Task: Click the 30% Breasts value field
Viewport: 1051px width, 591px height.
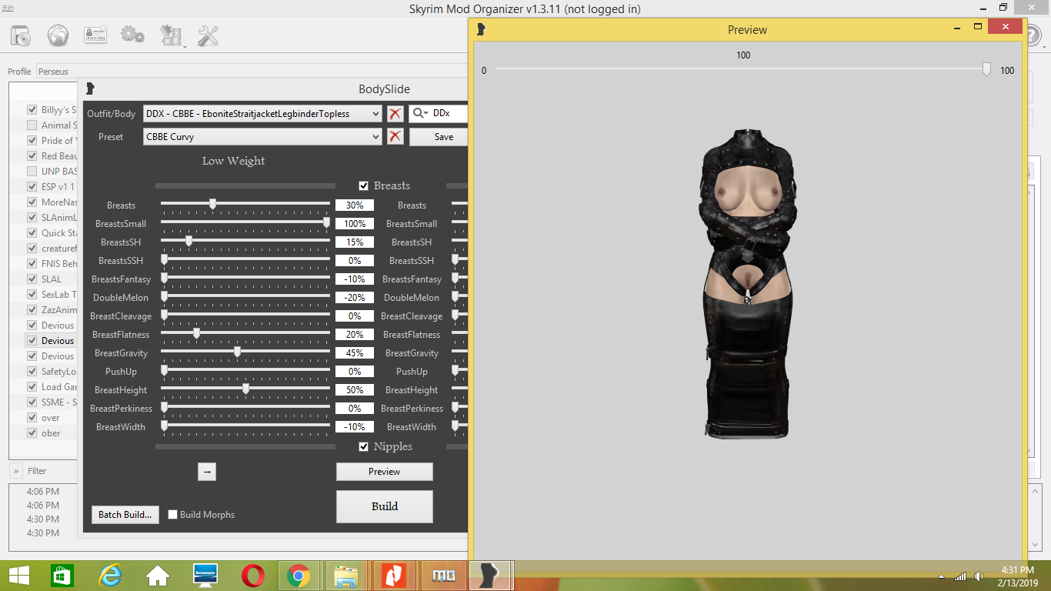Action: click(355, 205)
